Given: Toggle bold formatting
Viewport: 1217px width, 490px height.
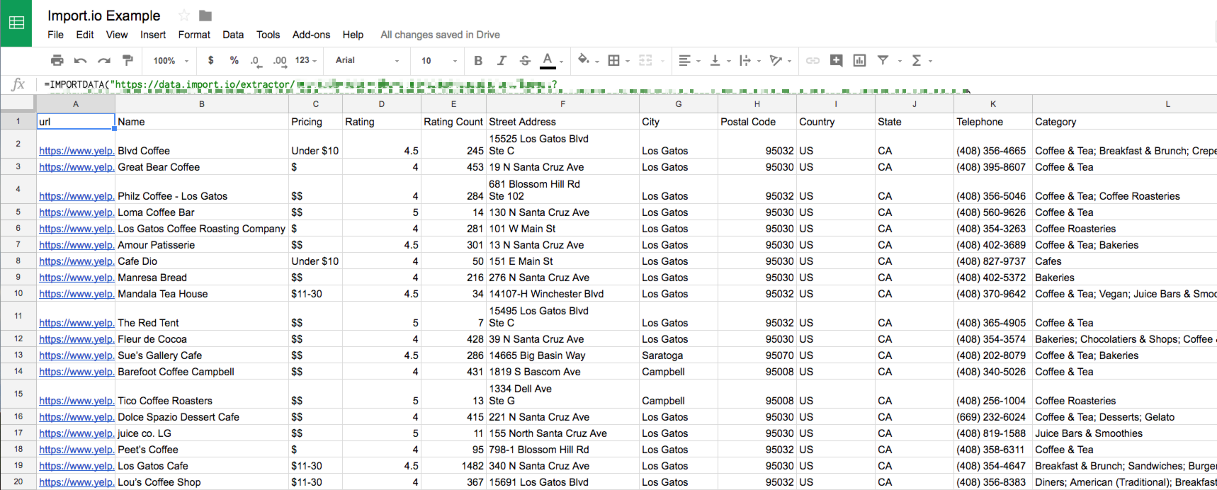Looking at the screenshot, I should [478, 60].
